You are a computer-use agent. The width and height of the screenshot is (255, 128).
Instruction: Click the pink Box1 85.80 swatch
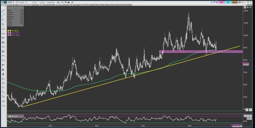(x=8, y=35)
